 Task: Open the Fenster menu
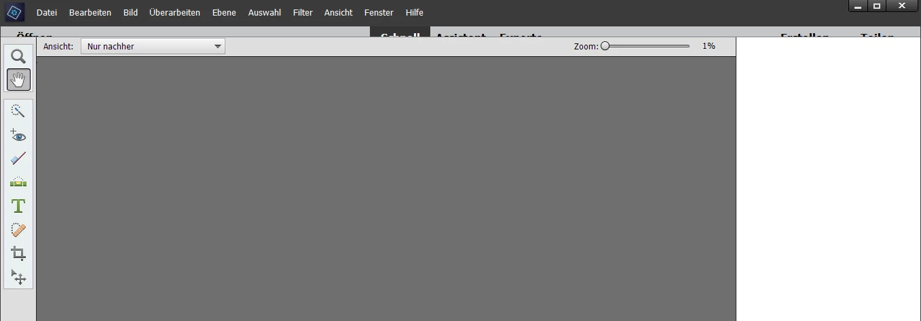[x=379, y=13]
